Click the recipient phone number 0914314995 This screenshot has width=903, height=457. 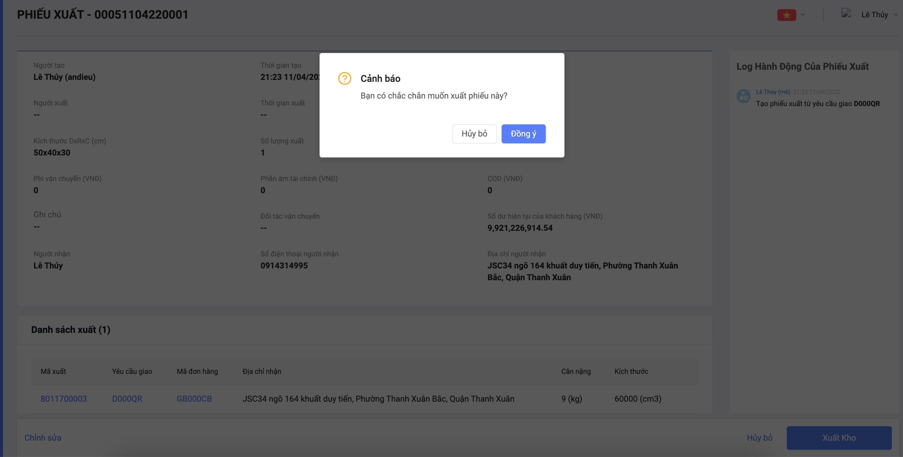(284, 266)
